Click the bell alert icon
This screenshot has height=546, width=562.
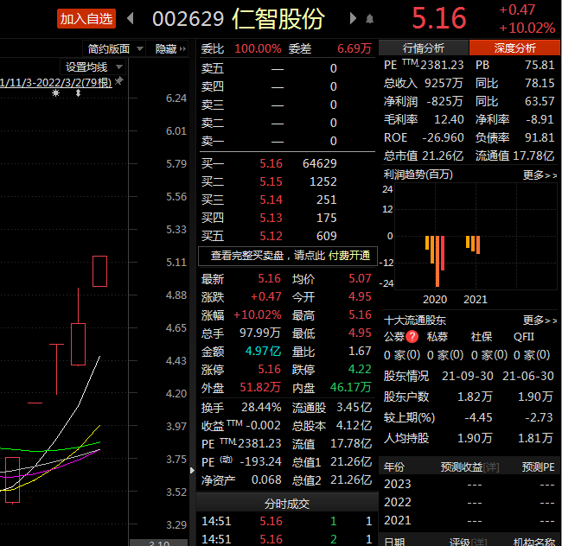click(370, 18)
